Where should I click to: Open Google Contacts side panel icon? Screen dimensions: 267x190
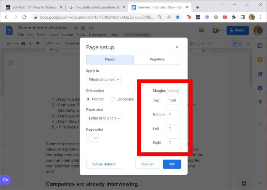(x=260, y=88)
